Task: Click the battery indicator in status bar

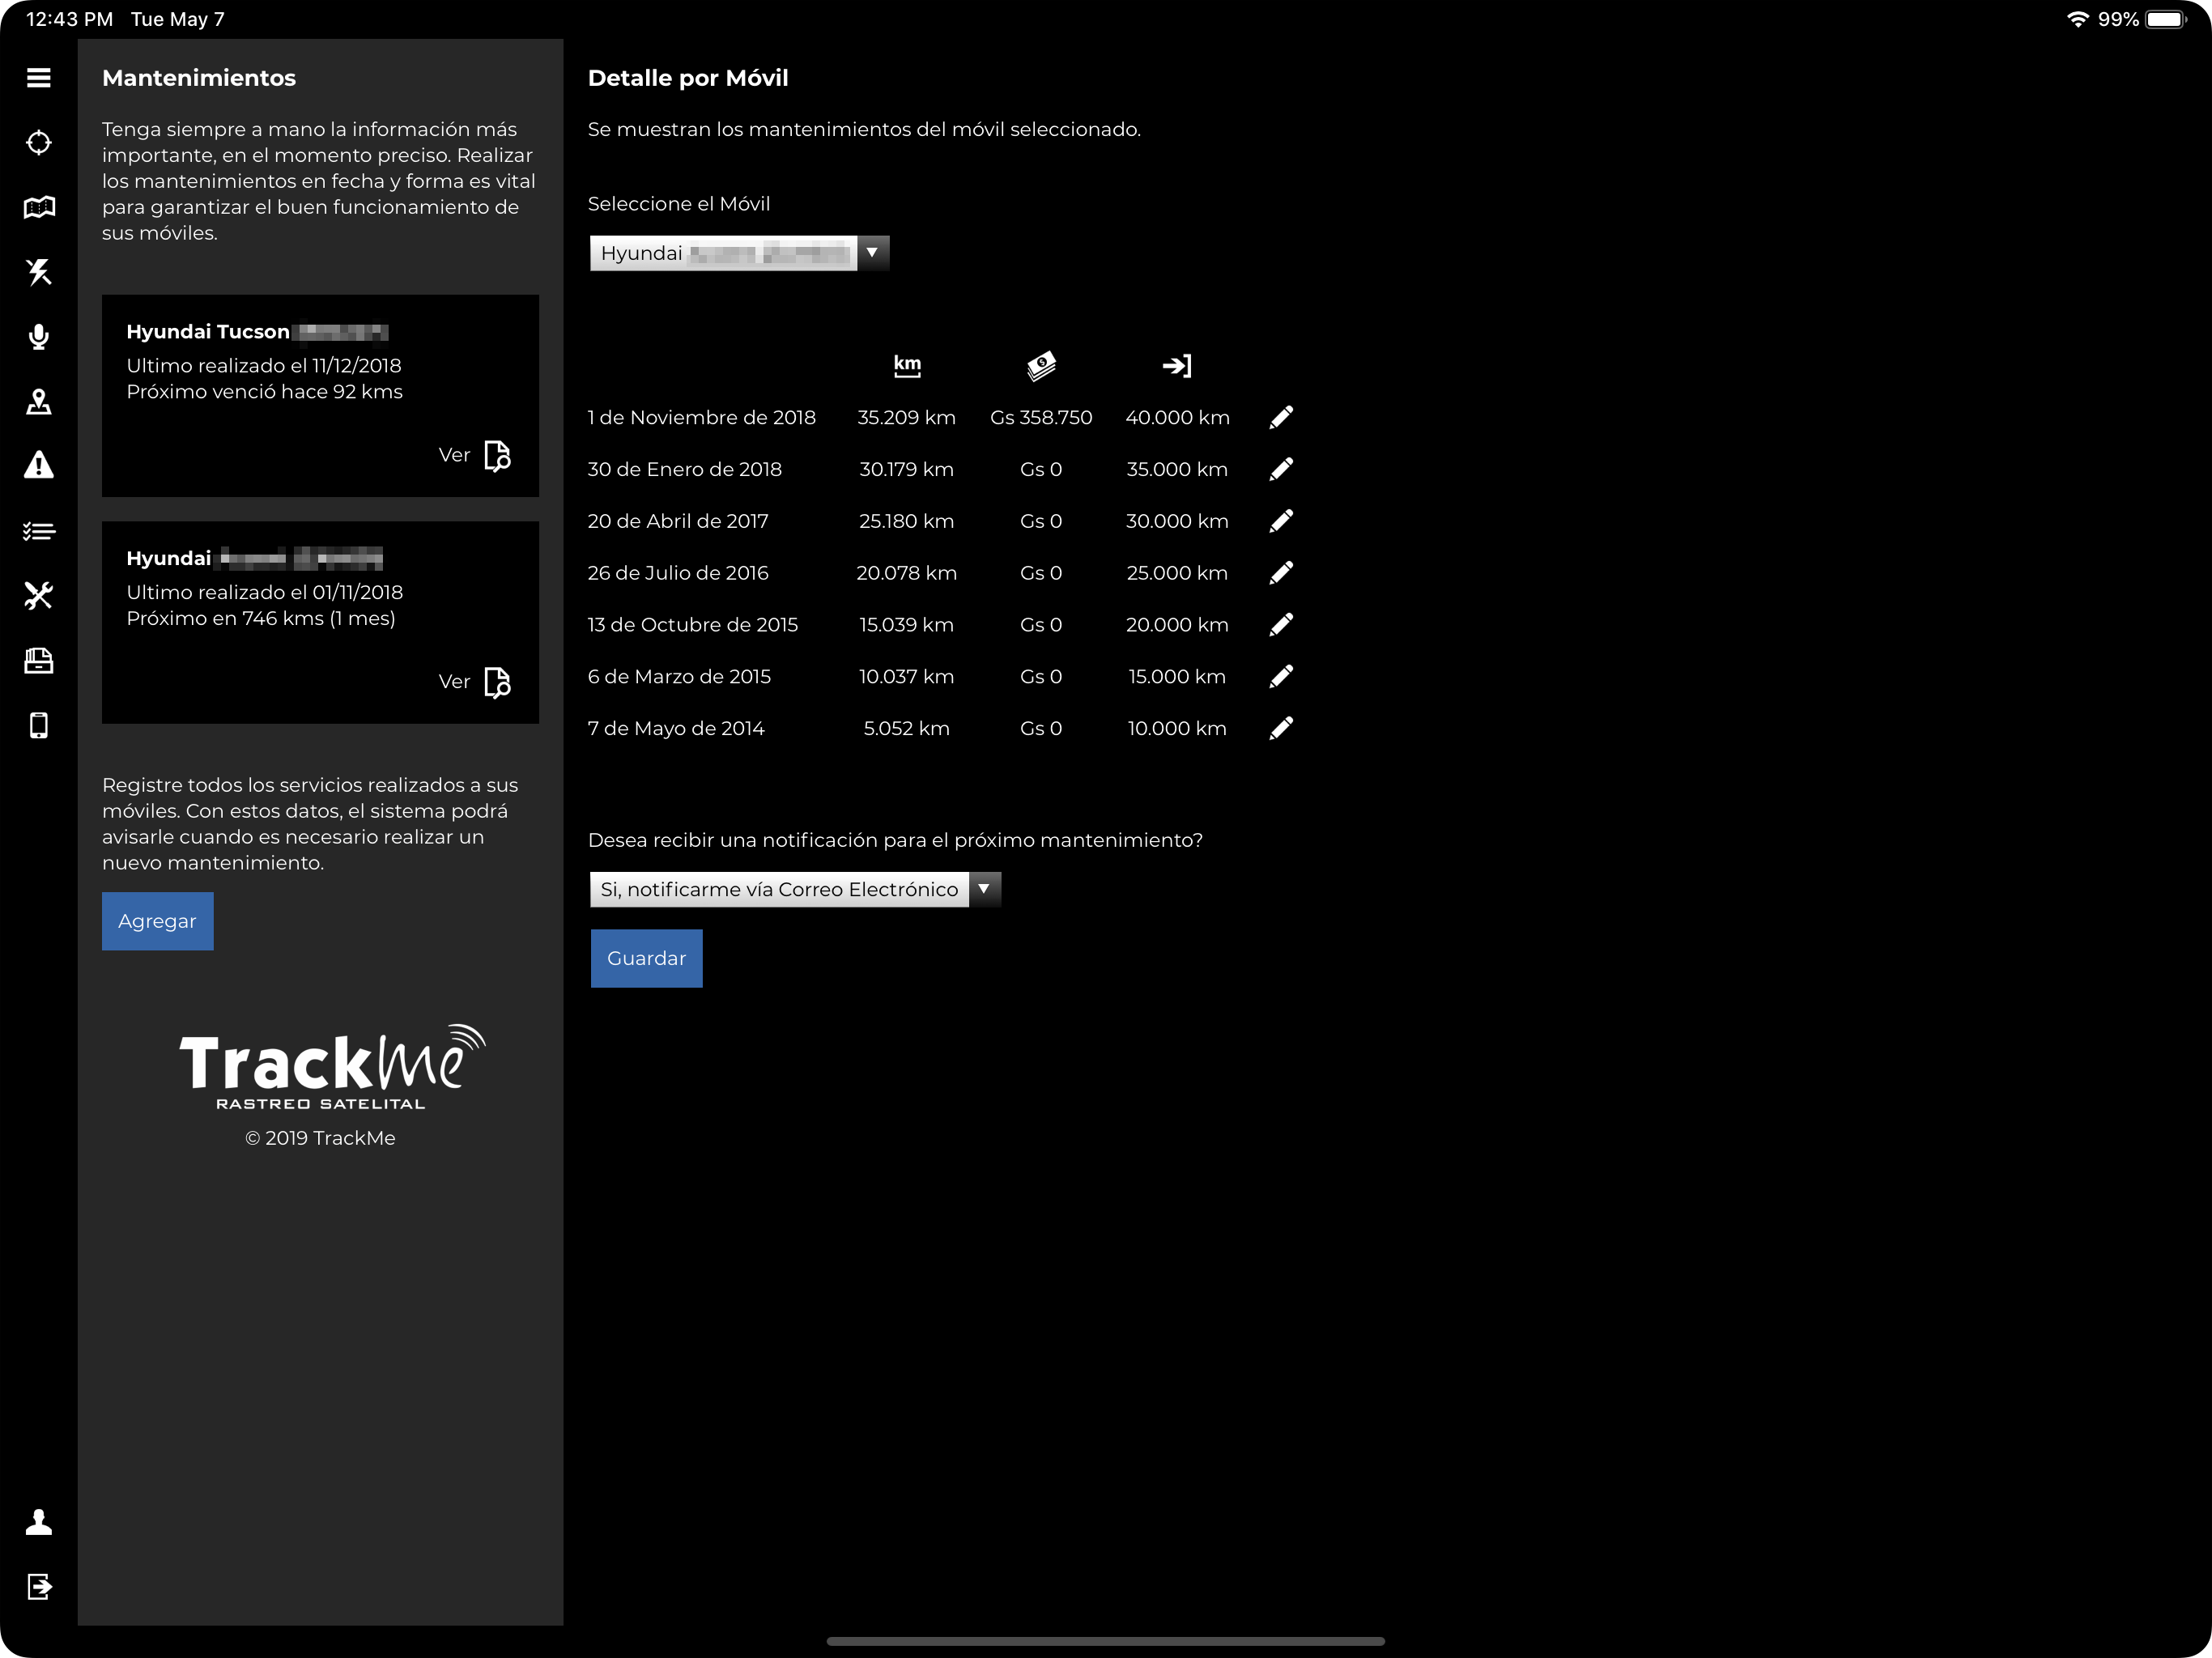Action: point(2166,19)
